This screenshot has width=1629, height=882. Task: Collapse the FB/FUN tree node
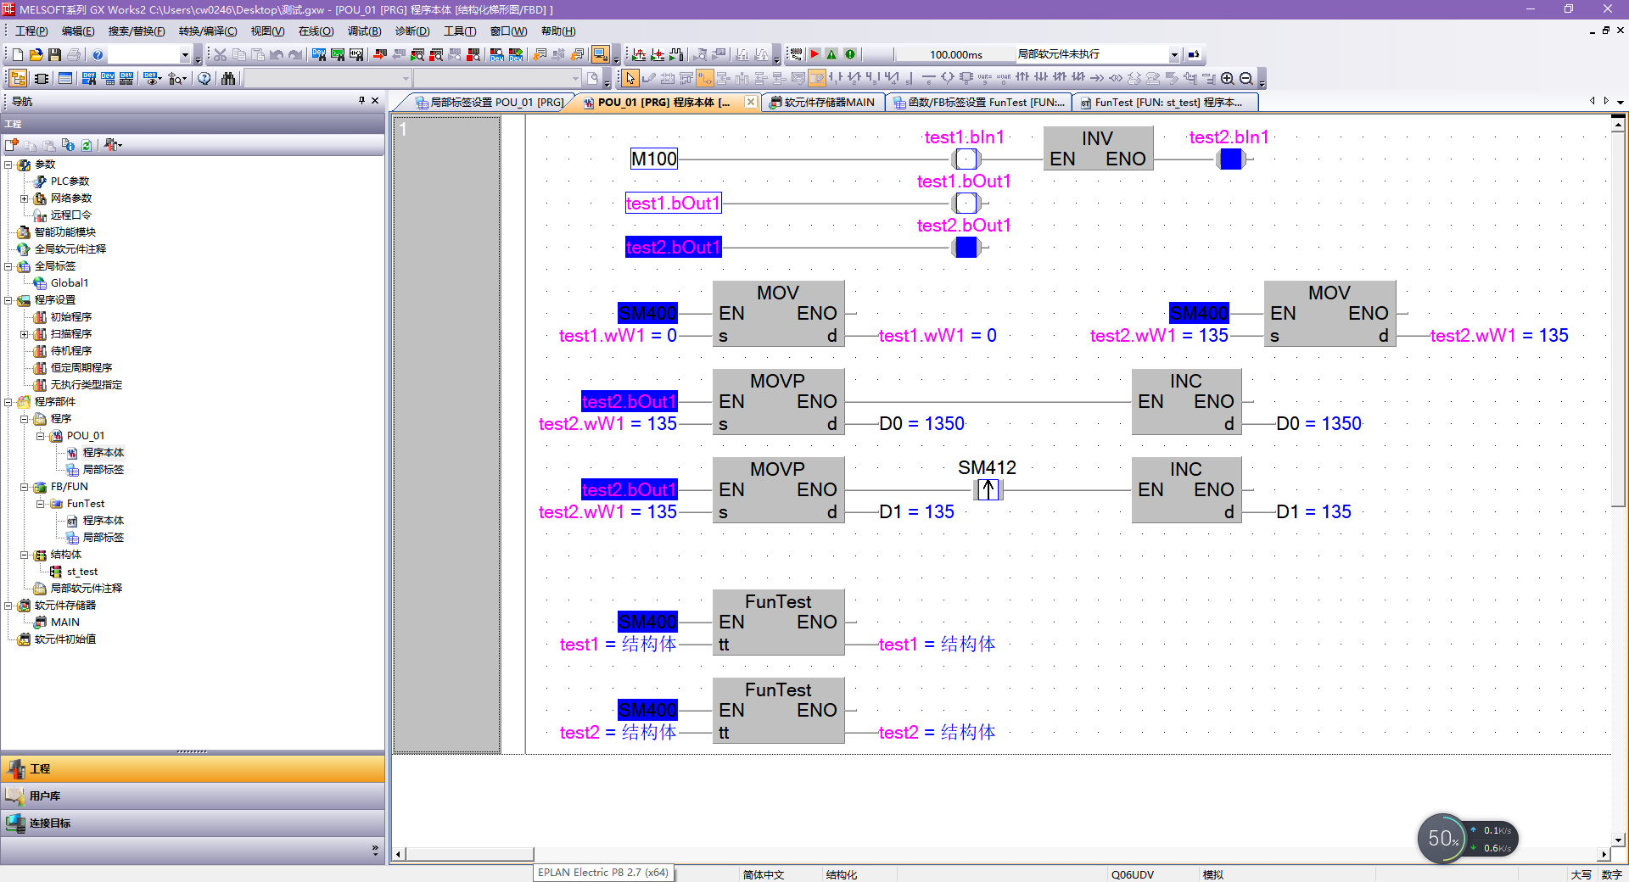[x=25, y=487]
